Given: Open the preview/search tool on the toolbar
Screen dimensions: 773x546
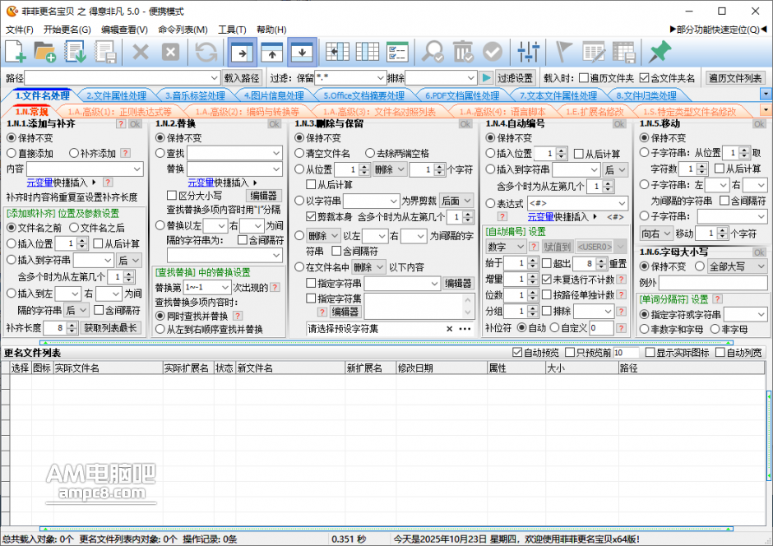Looking at the screenshot, I should (x=433, y=52).
